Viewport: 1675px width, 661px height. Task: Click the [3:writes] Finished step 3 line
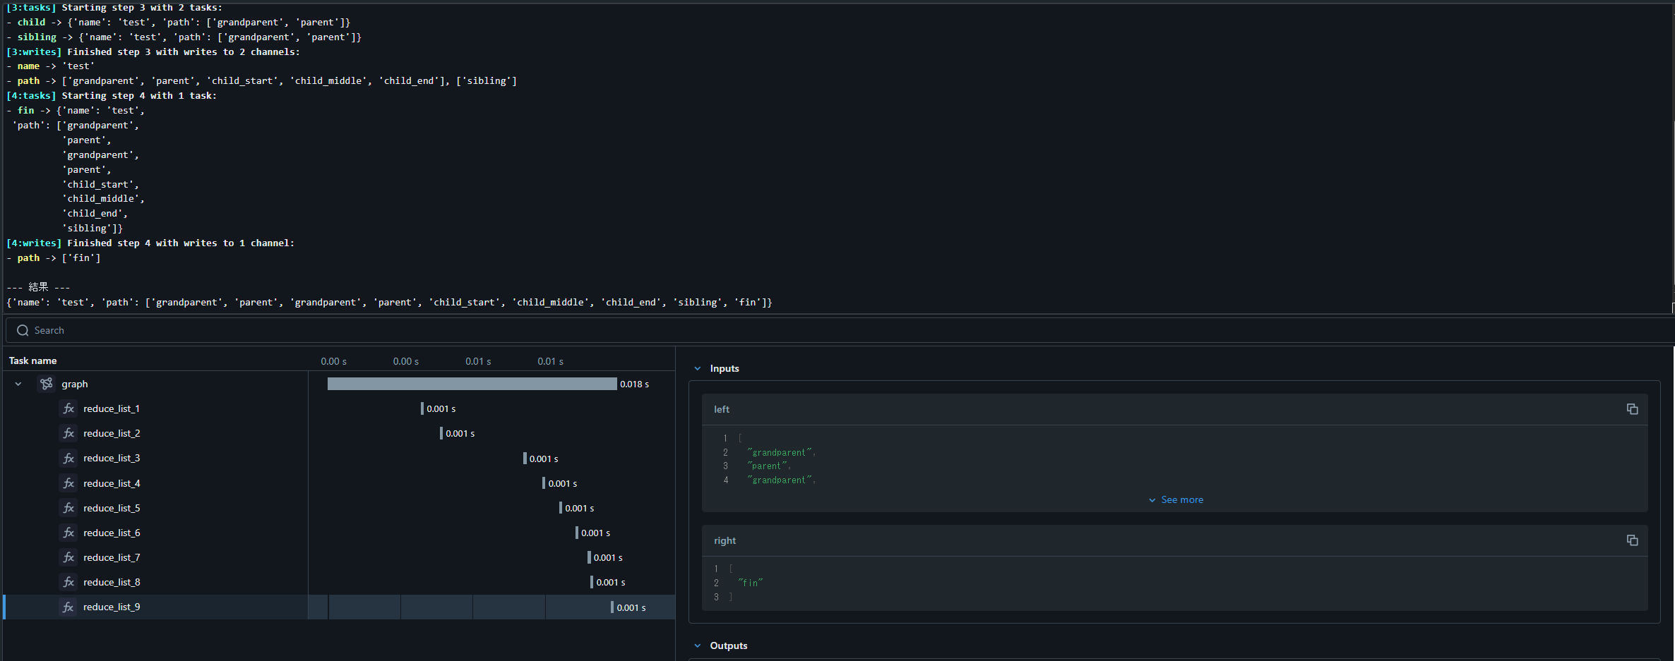click(153, 51)
